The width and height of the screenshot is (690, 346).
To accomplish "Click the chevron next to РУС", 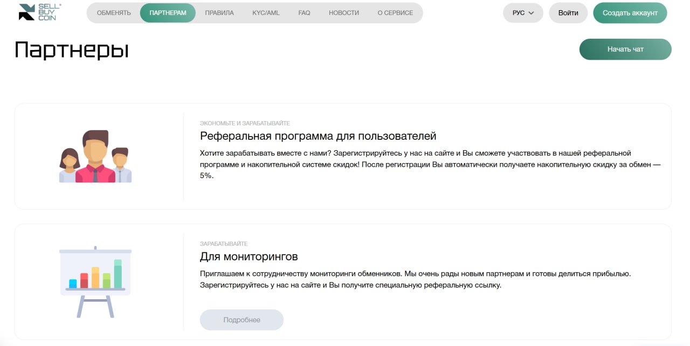I will 532,13.
